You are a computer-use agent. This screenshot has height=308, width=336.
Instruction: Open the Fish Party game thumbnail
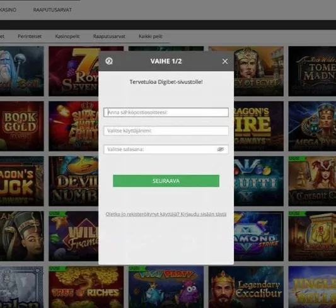point(166,287)
